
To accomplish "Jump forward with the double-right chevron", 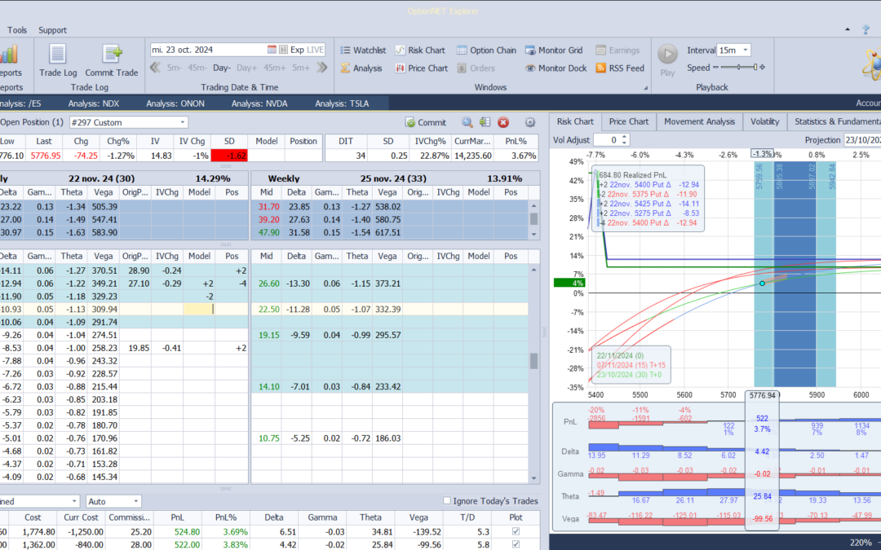I will coord(322,68).
